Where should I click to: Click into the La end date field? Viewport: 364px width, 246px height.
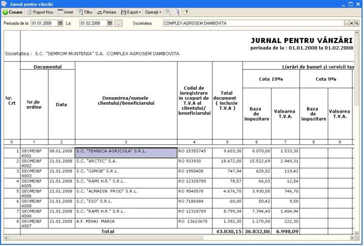coord(93,23)
